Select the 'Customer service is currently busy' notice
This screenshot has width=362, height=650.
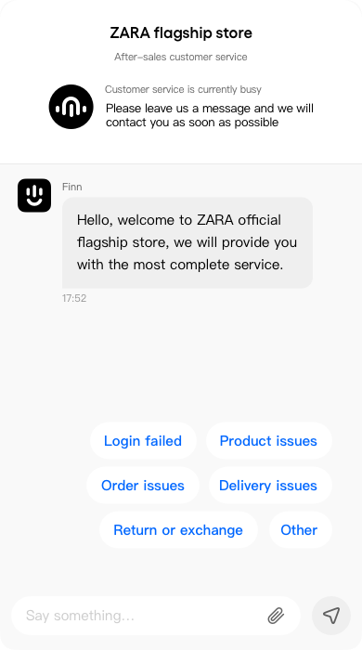183,89
